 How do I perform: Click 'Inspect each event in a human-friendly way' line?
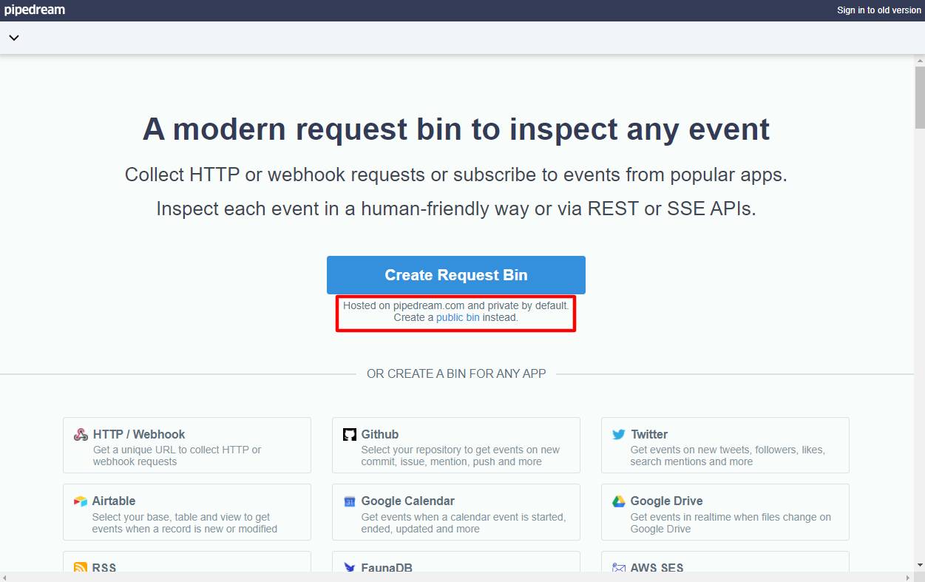point(456,209)
